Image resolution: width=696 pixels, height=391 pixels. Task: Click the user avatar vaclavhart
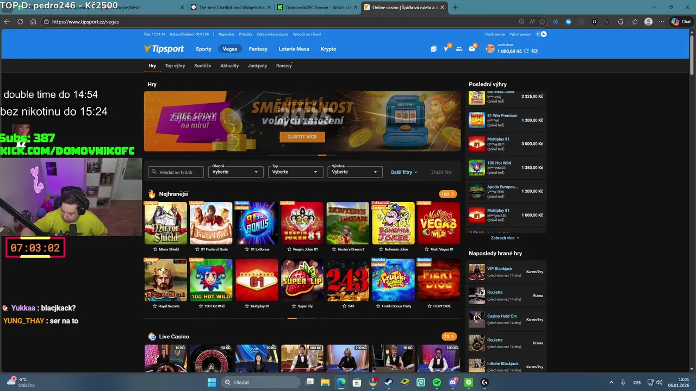coord(490,49)
